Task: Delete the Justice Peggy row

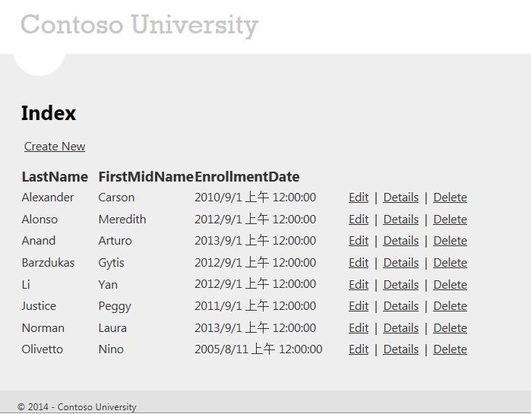Action: (450, 306)
